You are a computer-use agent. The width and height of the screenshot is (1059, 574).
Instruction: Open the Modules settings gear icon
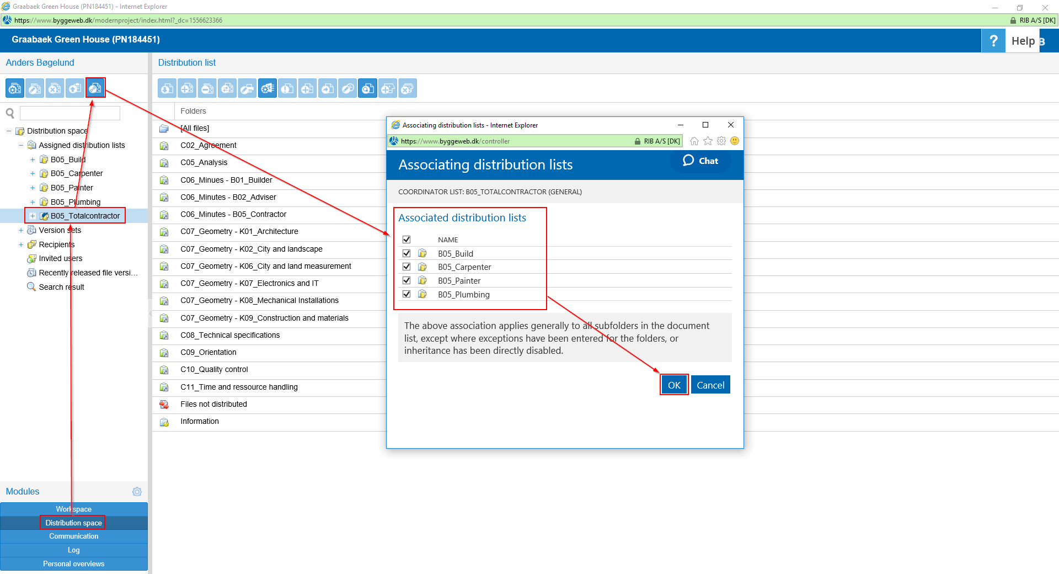click(137, 491)
